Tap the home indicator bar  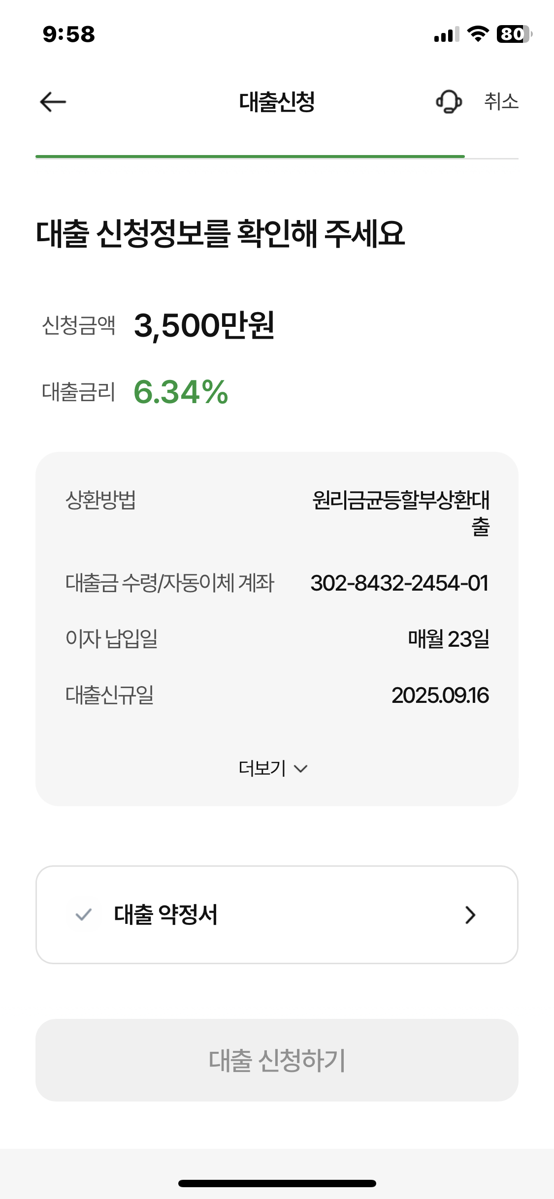point(277,1183)
